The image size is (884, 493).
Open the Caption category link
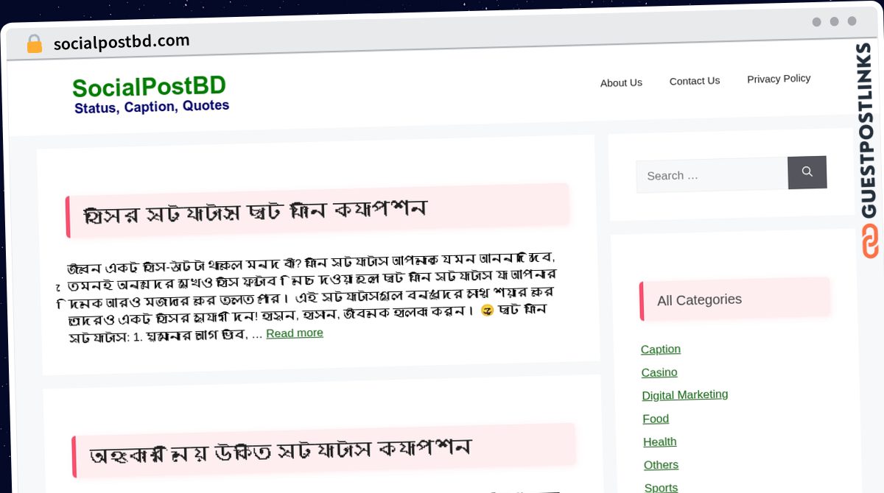coord(661,349)
